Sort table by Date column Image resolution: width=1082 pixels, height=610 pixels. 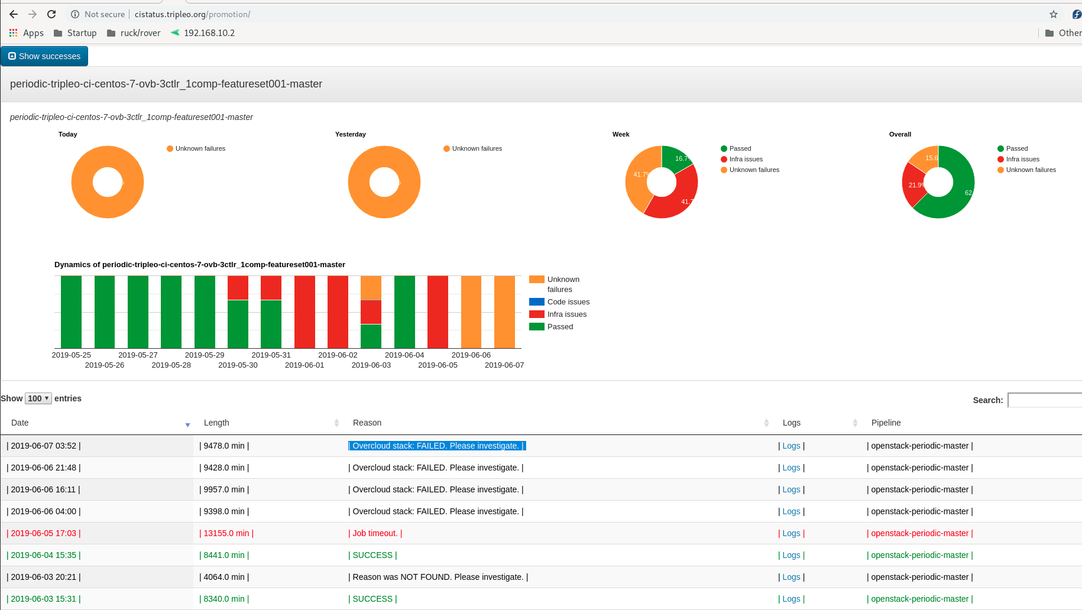(x=20, y=423)
